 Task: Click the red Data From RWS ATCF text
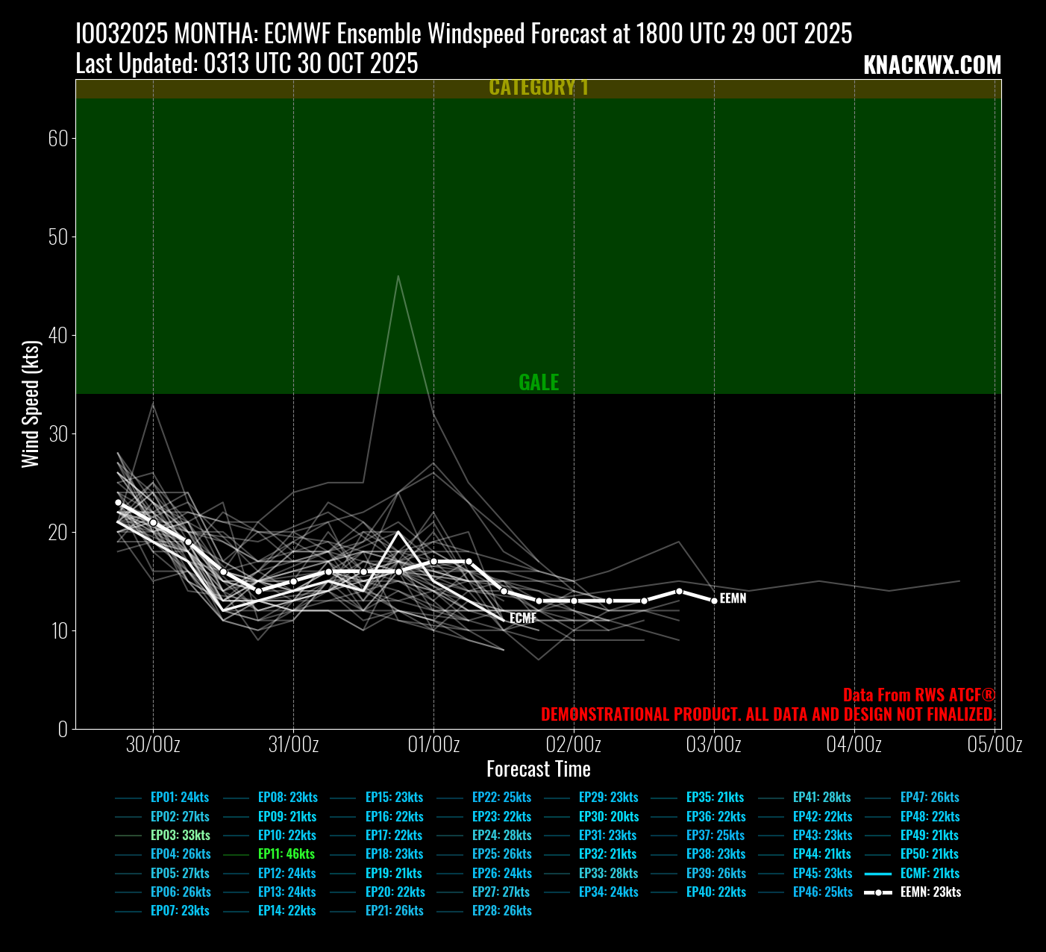coord(919,695)
